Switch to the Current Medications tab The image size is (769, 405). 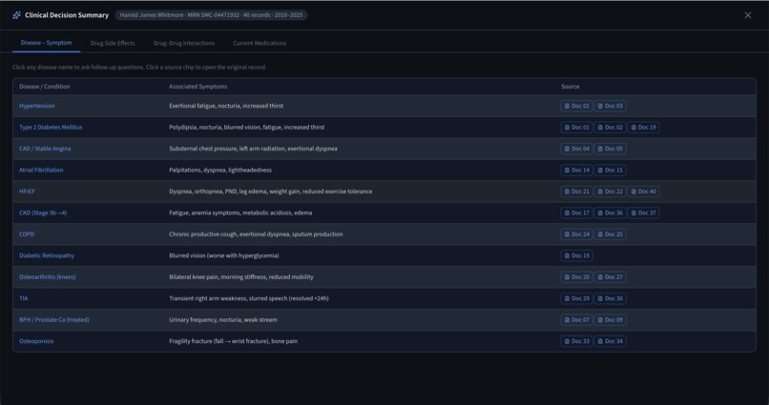260,43
